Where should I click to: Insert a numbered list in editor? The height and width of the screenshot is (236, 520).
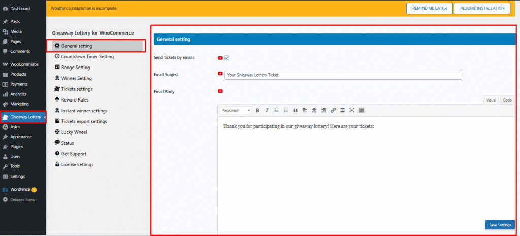pyautogui.click(x=286, y=110)
